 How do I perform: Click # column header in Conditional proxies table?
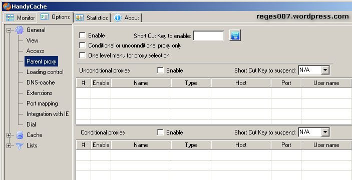point(84,145)
